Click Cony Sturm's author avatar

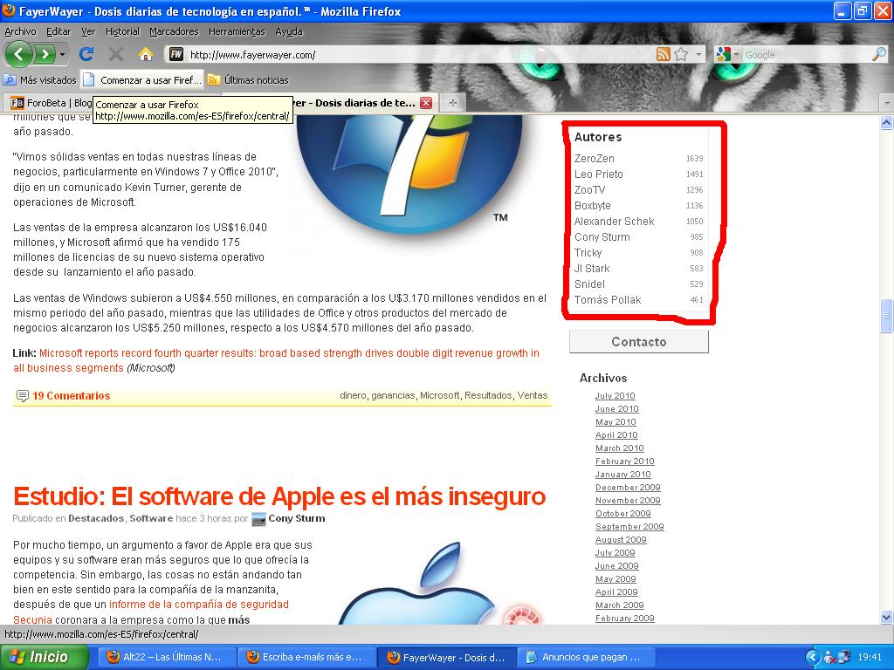point(258,518)
